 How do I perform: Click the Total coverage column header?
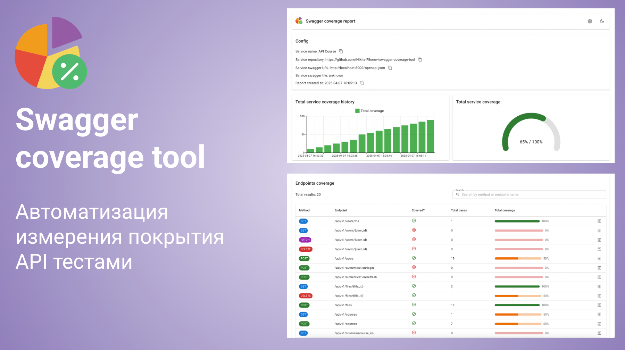[505, 210]
